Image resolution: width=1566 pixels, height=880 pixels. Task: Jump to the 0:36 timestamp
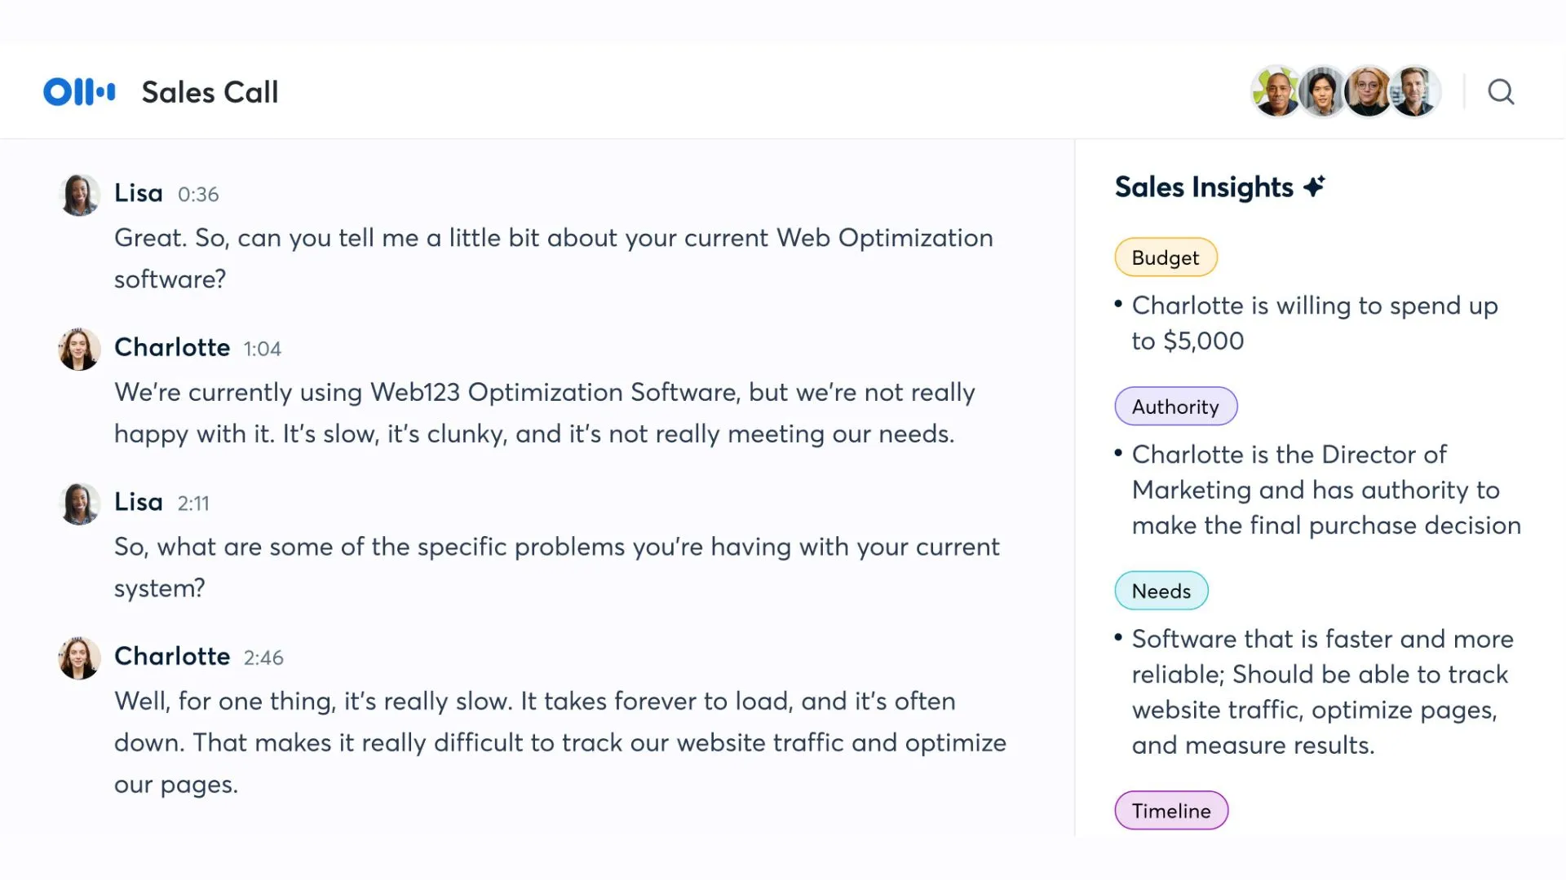198,195
